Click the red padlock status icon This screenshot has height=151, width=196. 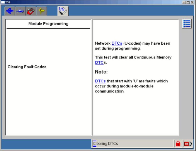tap(178, 144)
